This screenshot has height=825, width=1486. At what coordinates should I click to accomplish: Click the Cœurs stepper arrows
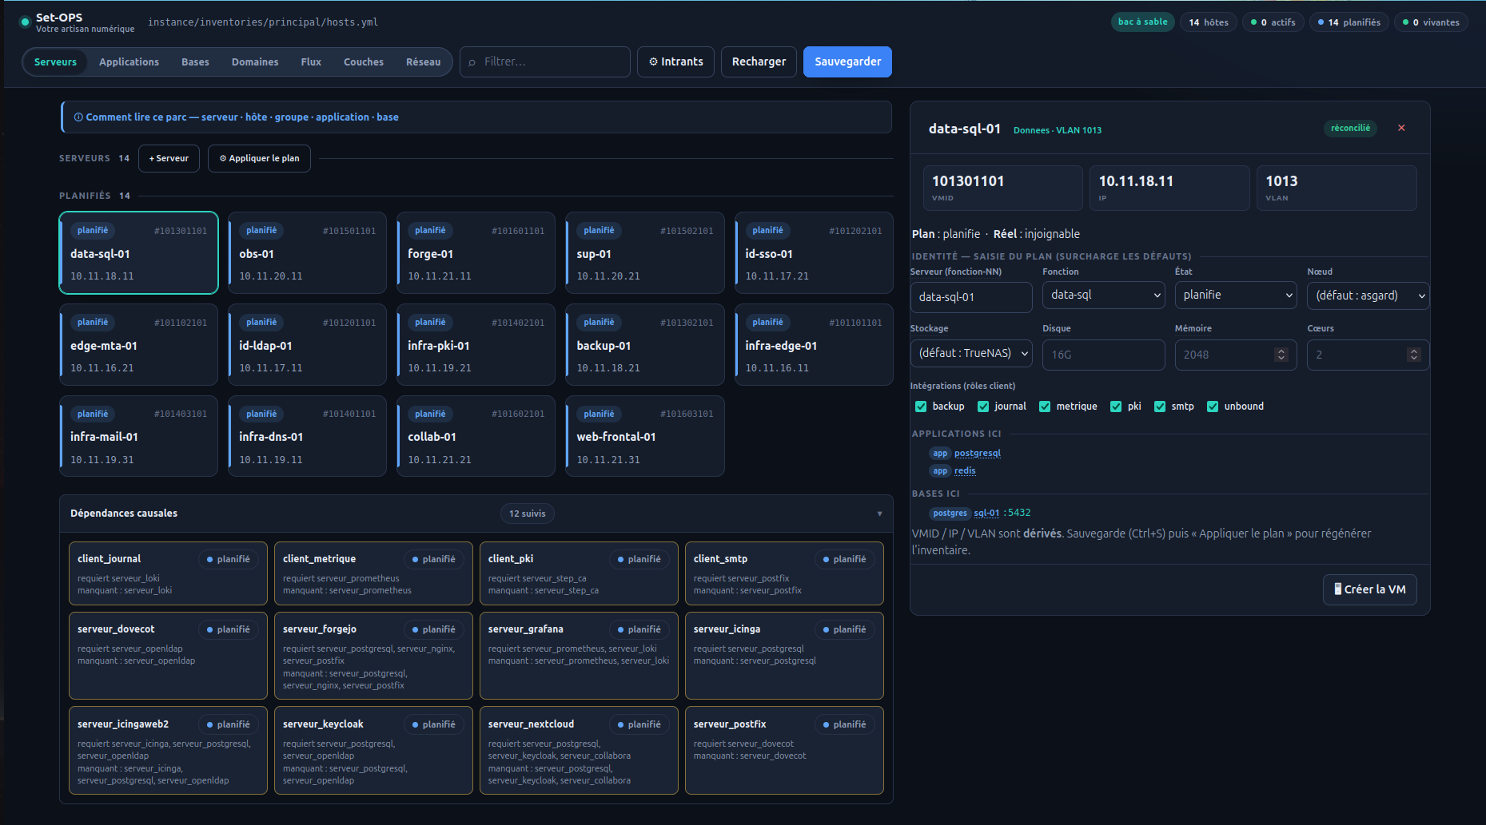pos(1413,355)
